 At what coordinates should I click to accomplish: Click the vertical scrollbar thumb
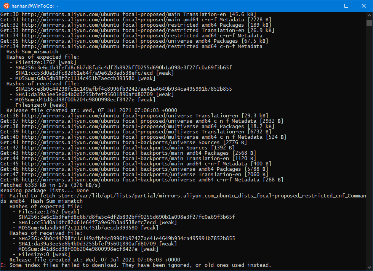coord(369,23)
